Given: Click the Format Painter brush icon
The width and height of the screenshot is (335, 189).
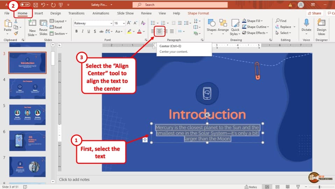Looking at the screenshot, I should 16,33.
